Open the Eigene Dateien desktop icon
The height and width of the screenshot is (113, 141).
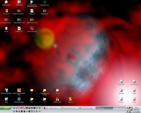click(x=6, y=3)
